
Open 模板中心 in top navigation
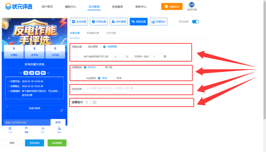click(x=71, y=7)
